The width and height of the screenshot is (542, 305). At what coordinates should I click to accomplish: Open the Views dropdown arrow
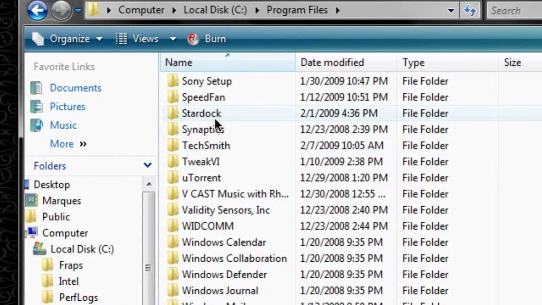[x=173, y=39]
